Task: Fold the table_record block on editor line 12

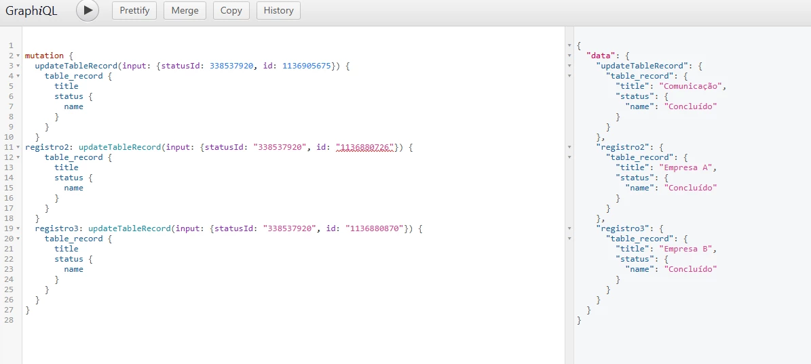Action: 18,157
